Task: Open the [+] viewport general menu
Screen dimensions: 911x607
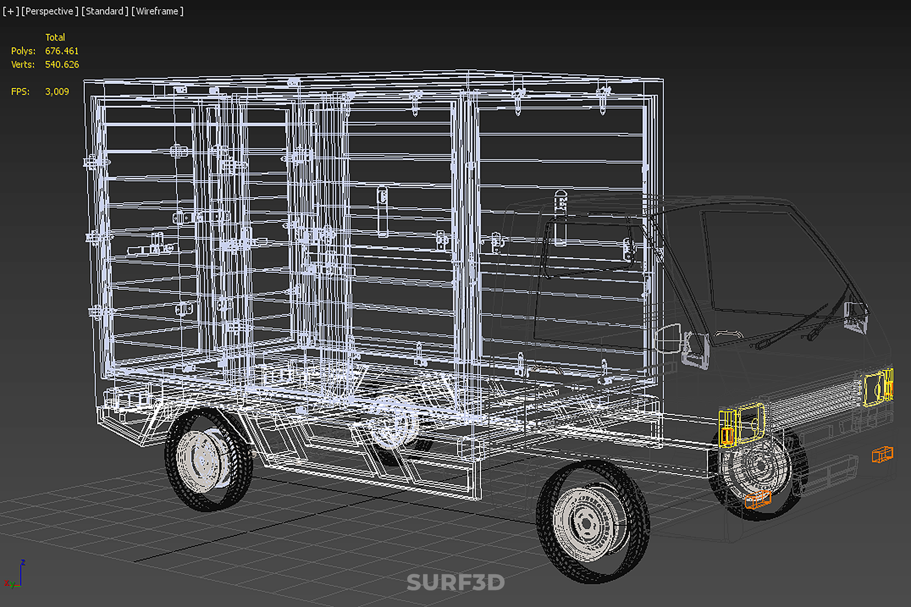Action: (10, 11)
